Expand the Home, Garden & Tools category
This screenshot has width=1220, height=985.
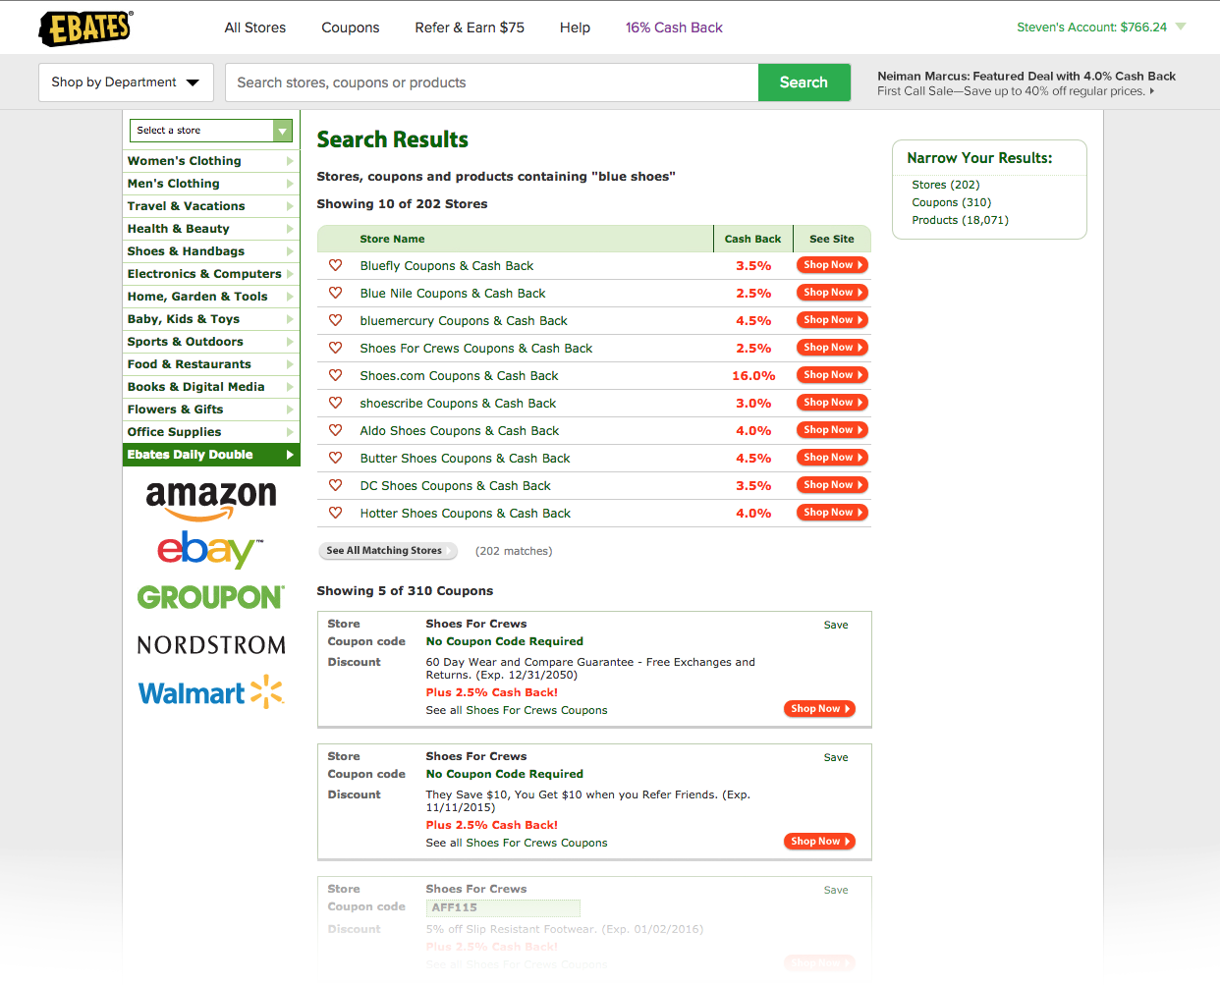tap(211, 297)
